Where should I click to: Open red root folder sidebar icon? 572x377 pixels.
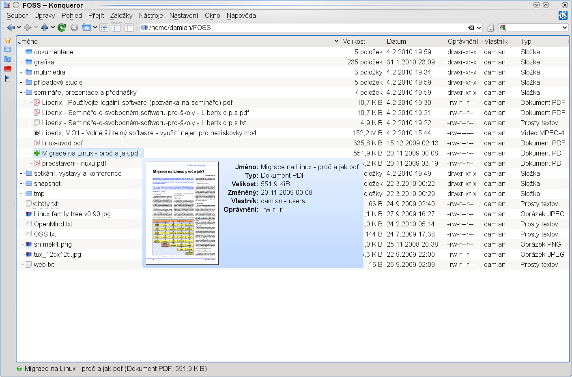pos(8,69)
